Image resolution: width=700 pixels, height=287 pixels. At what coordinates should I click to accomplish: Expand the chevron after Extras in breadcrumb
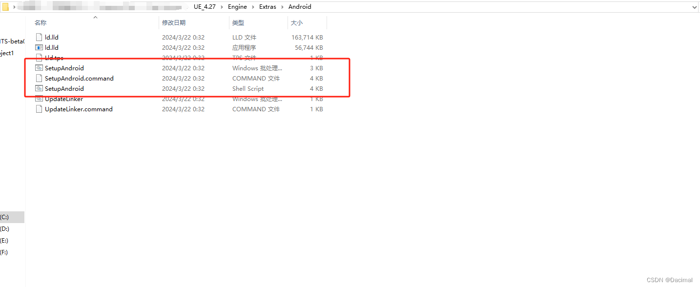(x=282, y=7)
